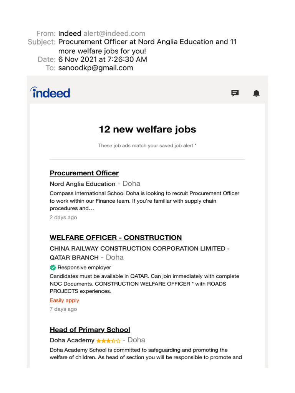Click the 2 days ago timestamp
This screenshot has width=295, height=393.
[63, 217]
